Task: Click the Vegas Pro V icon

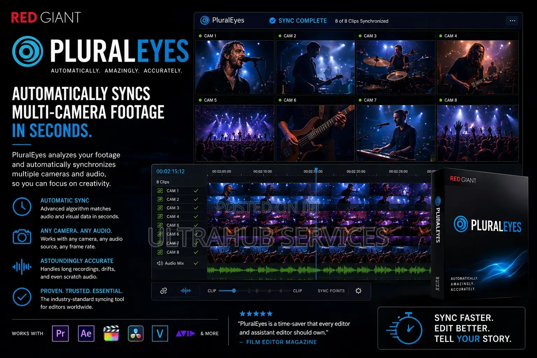Action: (x=160, y=333)
